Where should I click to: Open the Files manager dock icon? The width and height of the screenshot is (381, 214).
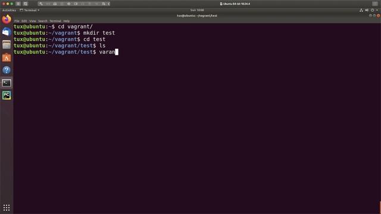point(7,45)
